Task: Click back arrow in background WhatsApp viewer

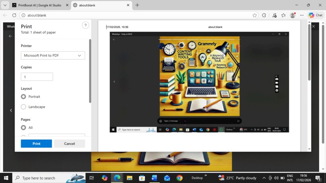Action: click(11, 36)
